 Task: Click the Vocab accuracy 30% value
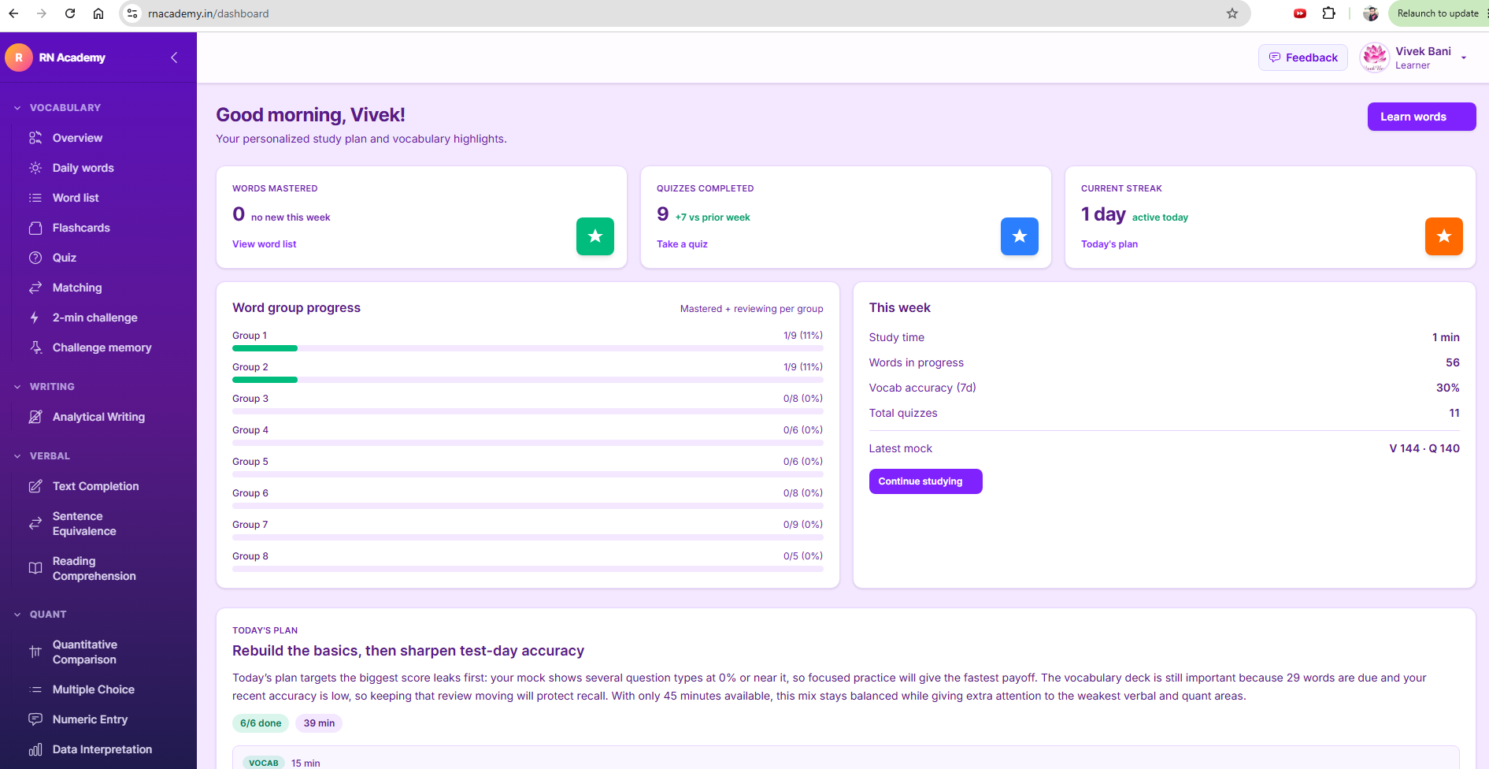1447,388
